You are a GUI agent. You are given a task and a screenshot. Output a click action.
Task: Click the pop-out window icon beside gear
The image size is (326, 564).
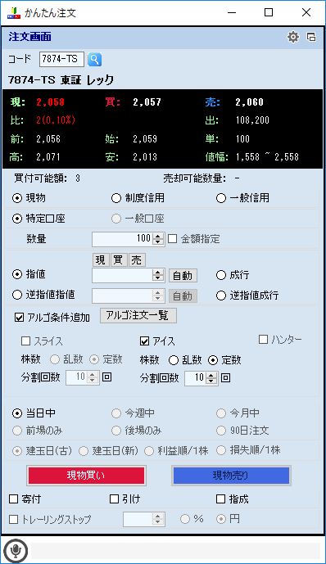311,37
